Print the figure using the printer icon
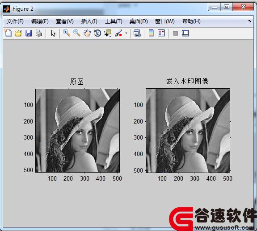The width and height of the screenshot is (257, 231). [x=39, y=33]
